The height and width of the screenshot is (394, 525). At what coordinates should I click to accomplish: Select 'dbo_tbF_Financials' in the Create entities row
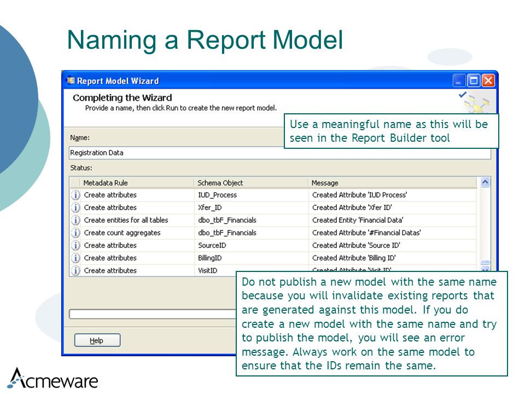(227, 220)
